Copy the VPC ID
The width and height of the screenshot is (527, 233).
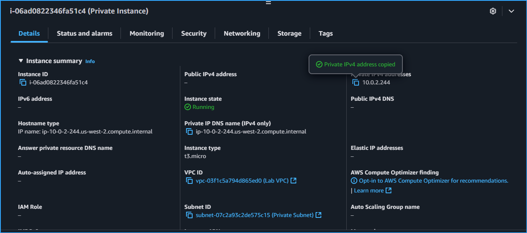click(189, 181)
